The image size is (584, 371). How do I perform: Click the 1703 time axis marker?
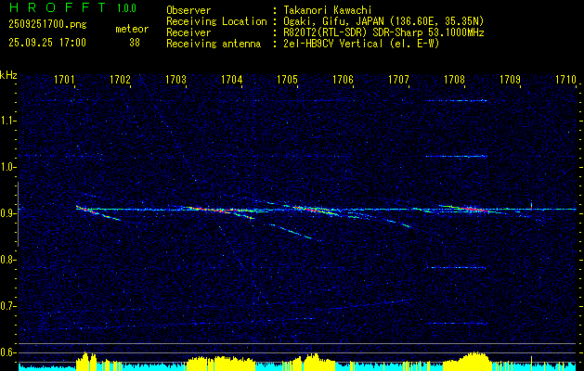(x=175, y=79)
